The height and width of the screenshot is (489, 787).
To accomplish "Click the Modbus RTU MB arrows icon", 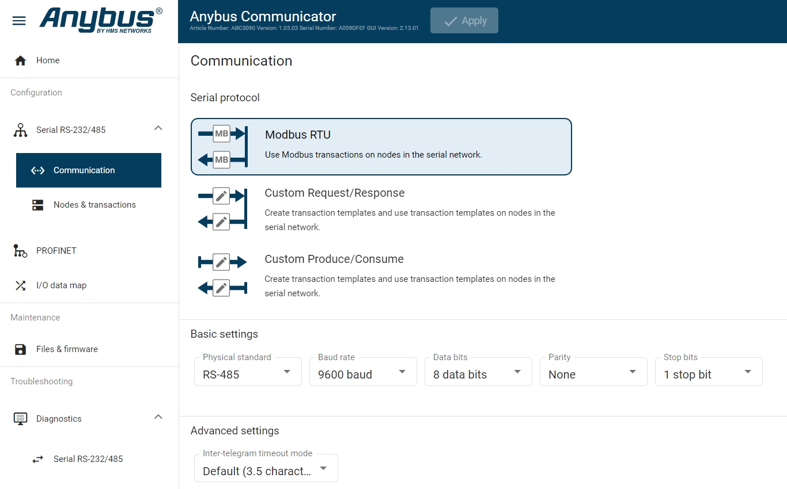I will (222, 147).
